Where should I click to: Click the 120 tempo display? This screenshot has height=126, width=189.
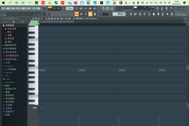pos(69,8)
